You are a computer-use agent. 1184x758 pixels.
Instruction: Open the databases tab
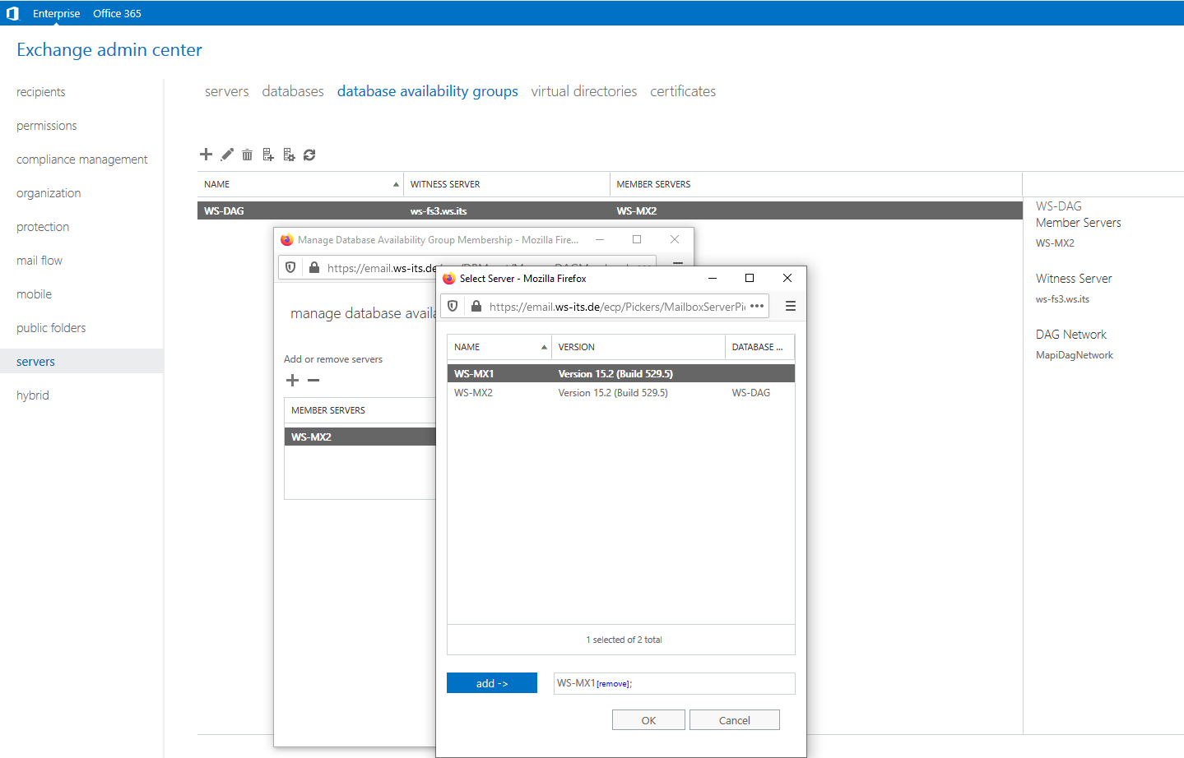(293, 91)
